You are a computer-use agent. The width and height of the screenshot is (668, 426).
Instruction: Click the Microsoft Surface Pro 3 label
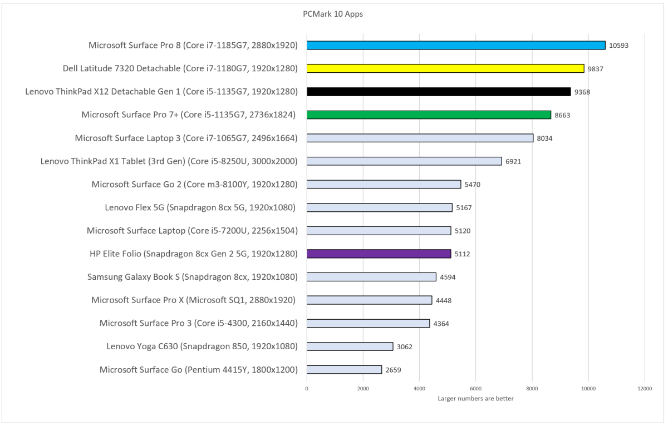click(x=199, y=323)
